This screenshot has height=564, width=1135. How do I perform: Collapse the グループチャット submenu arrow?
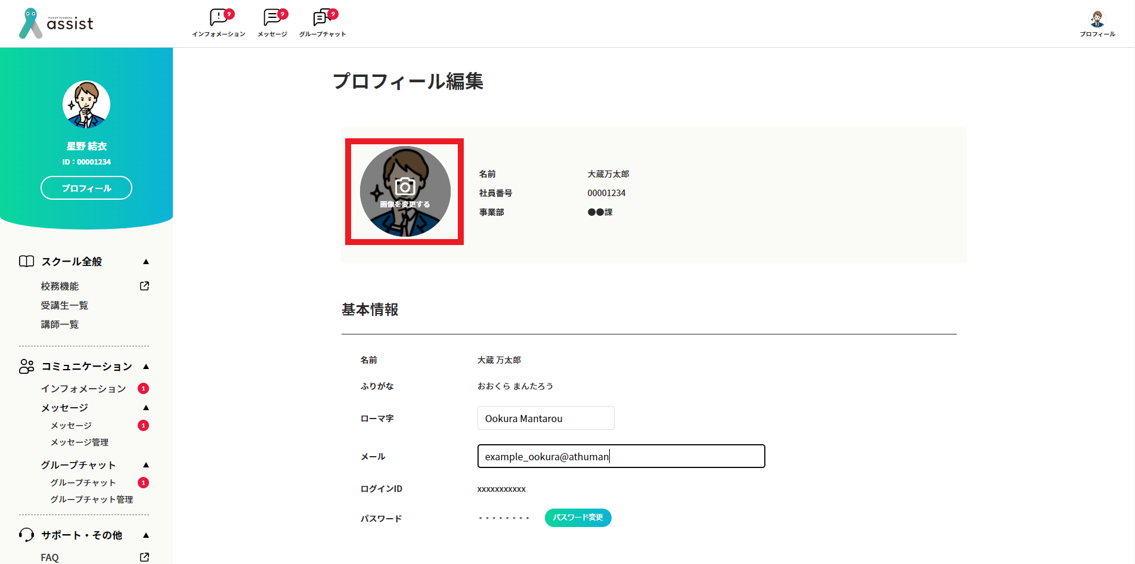click(x=146, y=465)
